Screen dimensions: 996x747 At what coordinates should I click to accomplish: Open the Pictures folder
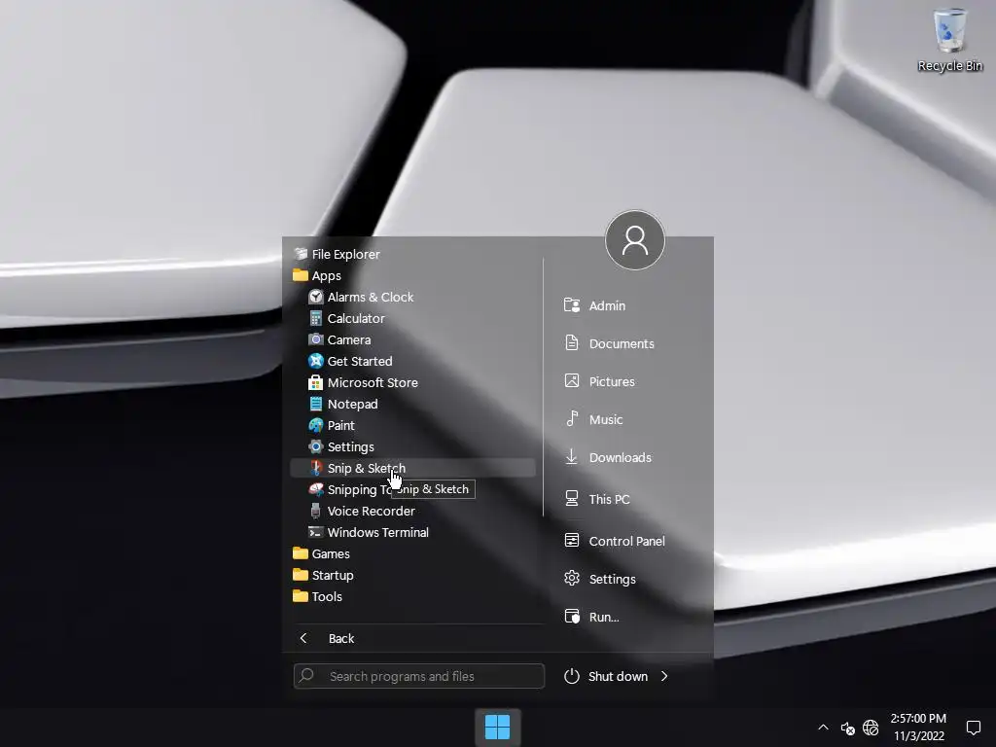tap(599, 381)
